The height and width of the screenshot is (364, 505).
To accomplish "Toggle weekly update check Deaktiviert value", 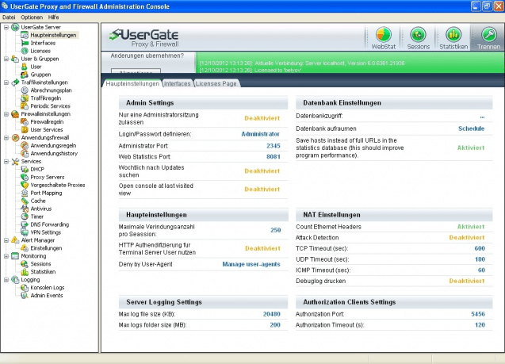I will [x=262, y=171].
